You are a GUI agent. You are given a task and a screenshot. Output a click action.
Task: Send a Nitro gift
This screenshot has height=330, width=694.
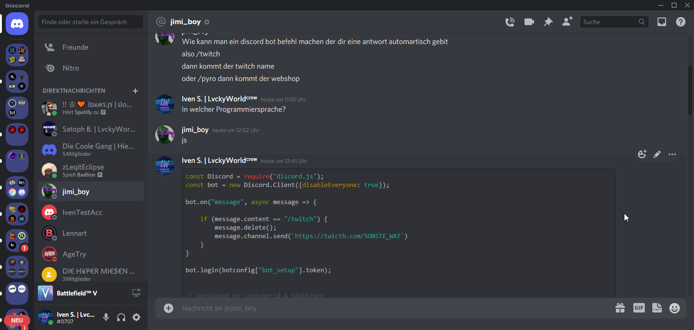620,308
